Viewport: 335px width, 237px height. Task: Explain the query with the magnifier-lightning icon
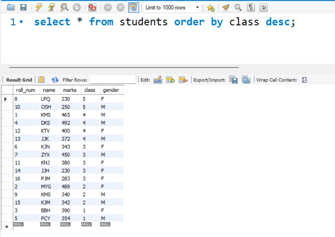(64, 7)
